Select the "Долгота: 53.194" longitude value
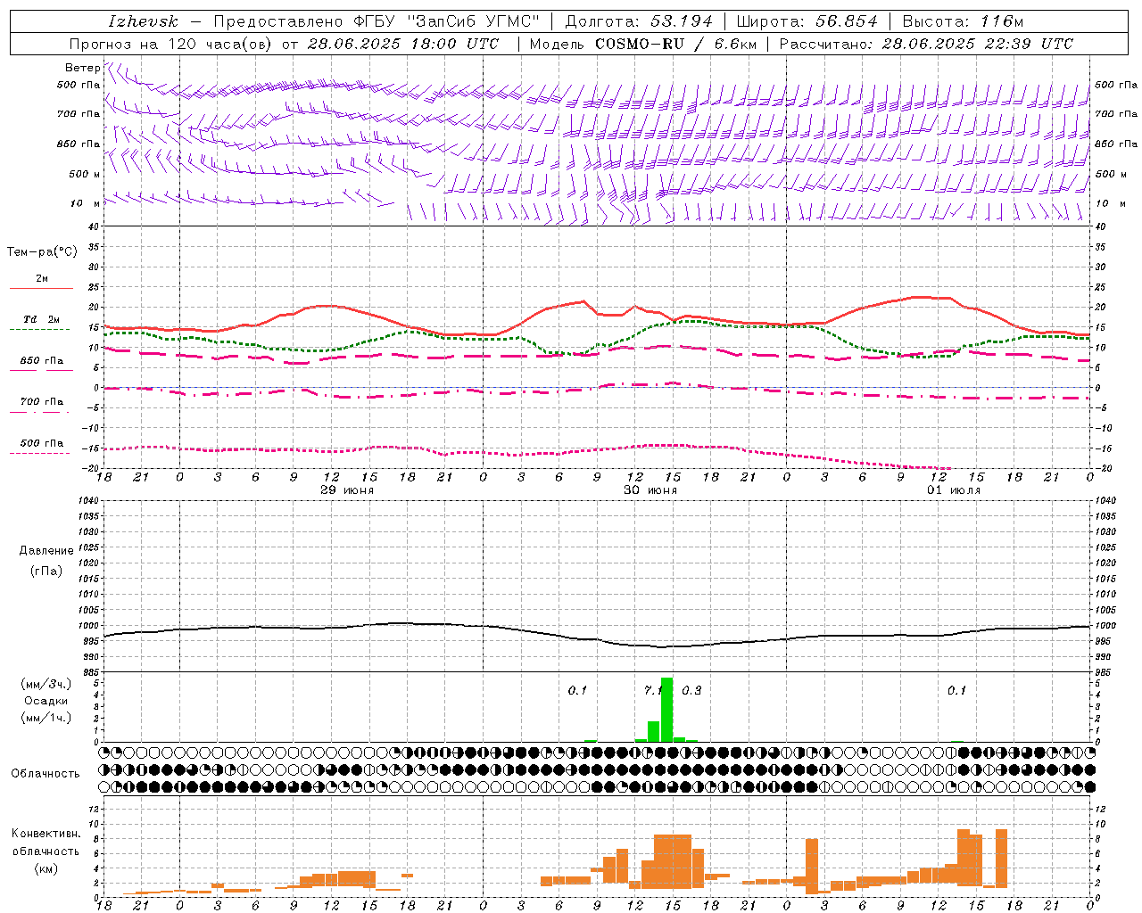The height and width of the screenshot is (913, 1142). pyautogui.click(x=639, y=21)
